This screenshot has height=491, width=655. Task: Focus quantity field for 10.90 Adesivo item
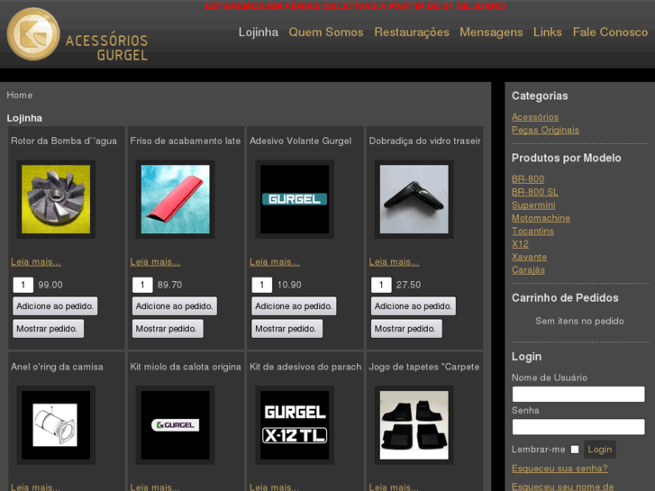pyautogui.click(x=262, y=285)
